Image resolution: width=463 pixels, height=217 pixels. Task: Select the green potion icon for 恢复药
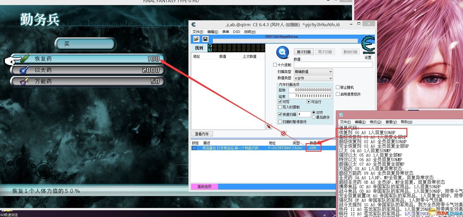point(25,59)
